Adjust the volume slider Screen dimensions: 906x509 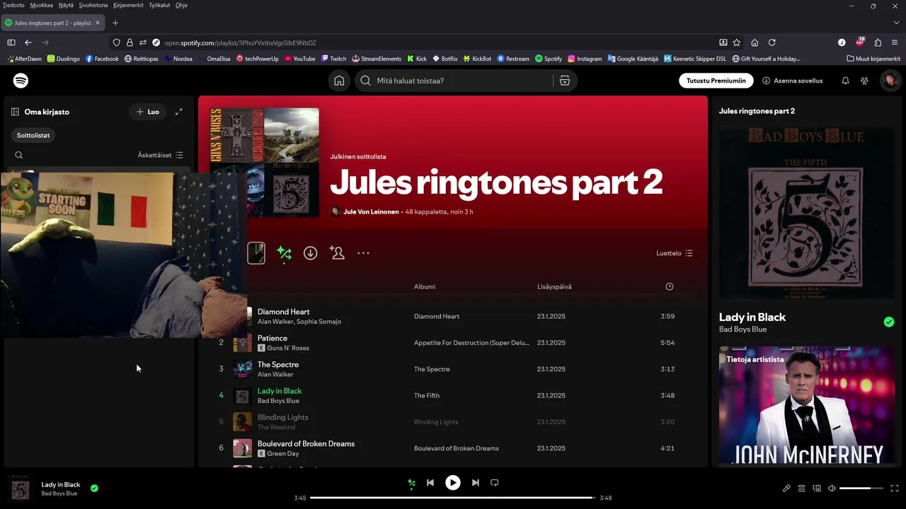pos(861,488)
